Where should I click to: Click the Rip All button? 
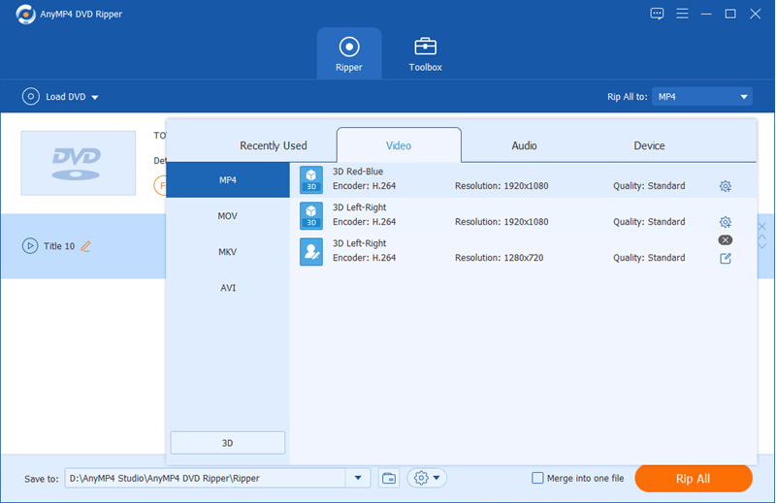(693, 478)
